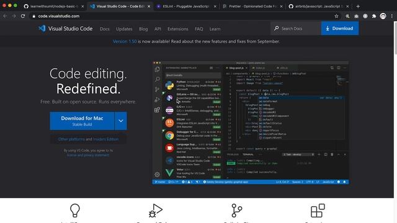The width and height of the screenshot is (397, 223).
Task: Switch to the ESLint tab
Action: [x=186, y=6]
